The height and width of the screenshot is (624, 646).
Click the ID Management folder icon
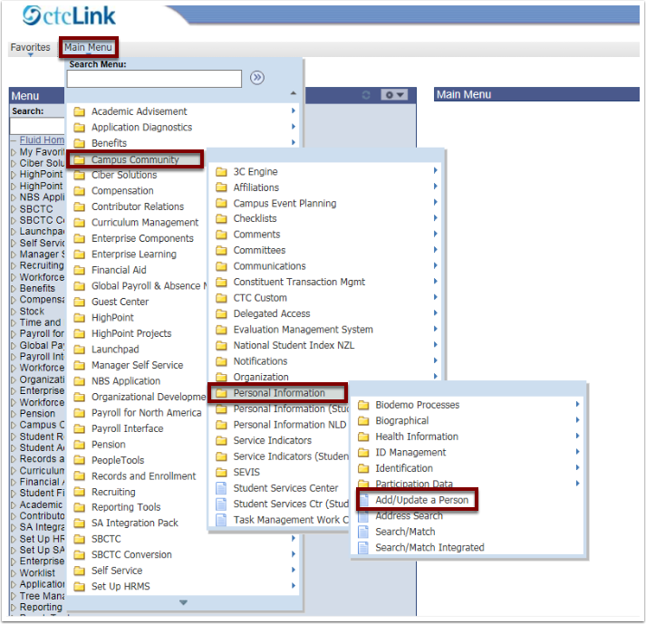click(x=363, y=453)
